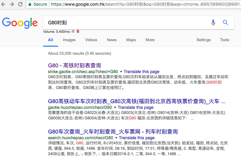Open result G80 - 高铁时刻表查询
The height and width of the screenshot is (160, 241).
pyautogui.click(x=75, y=66)
